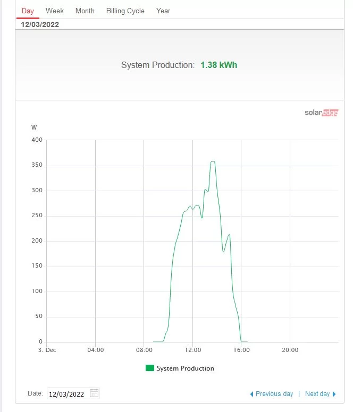
Task: Switch to the Week tab
Action: click(55, 11)
